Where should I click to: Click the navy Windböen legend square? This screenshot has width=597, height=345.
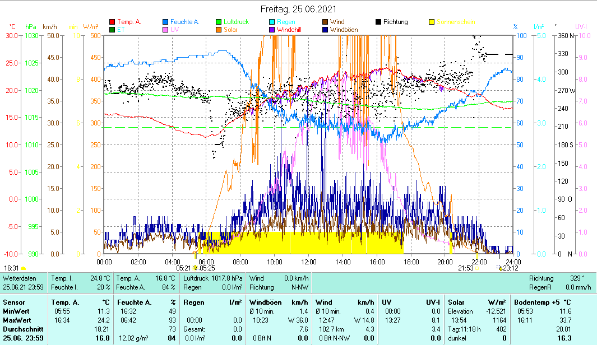pos(325,30)
